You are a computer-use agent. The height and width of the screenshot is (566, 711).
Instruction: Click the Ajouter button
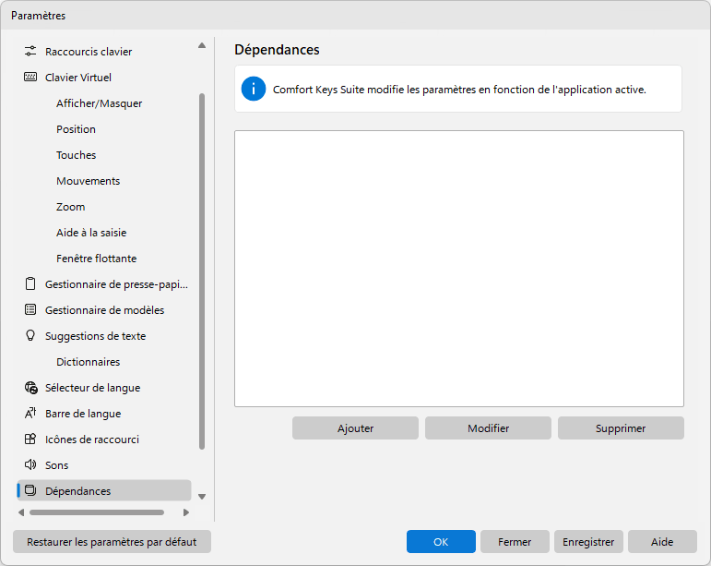(355, 428)
